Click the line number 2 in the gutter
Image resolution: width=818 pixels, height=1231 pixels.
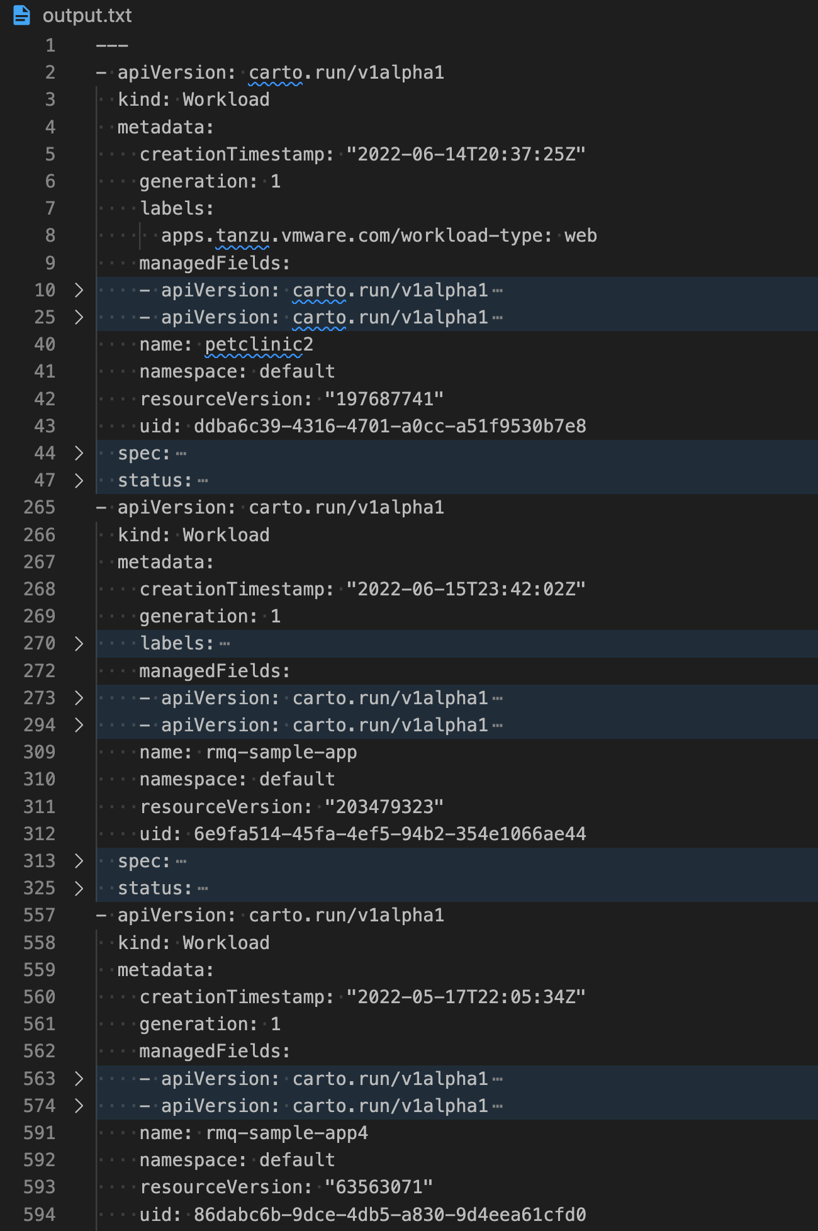tap(50, 73)
